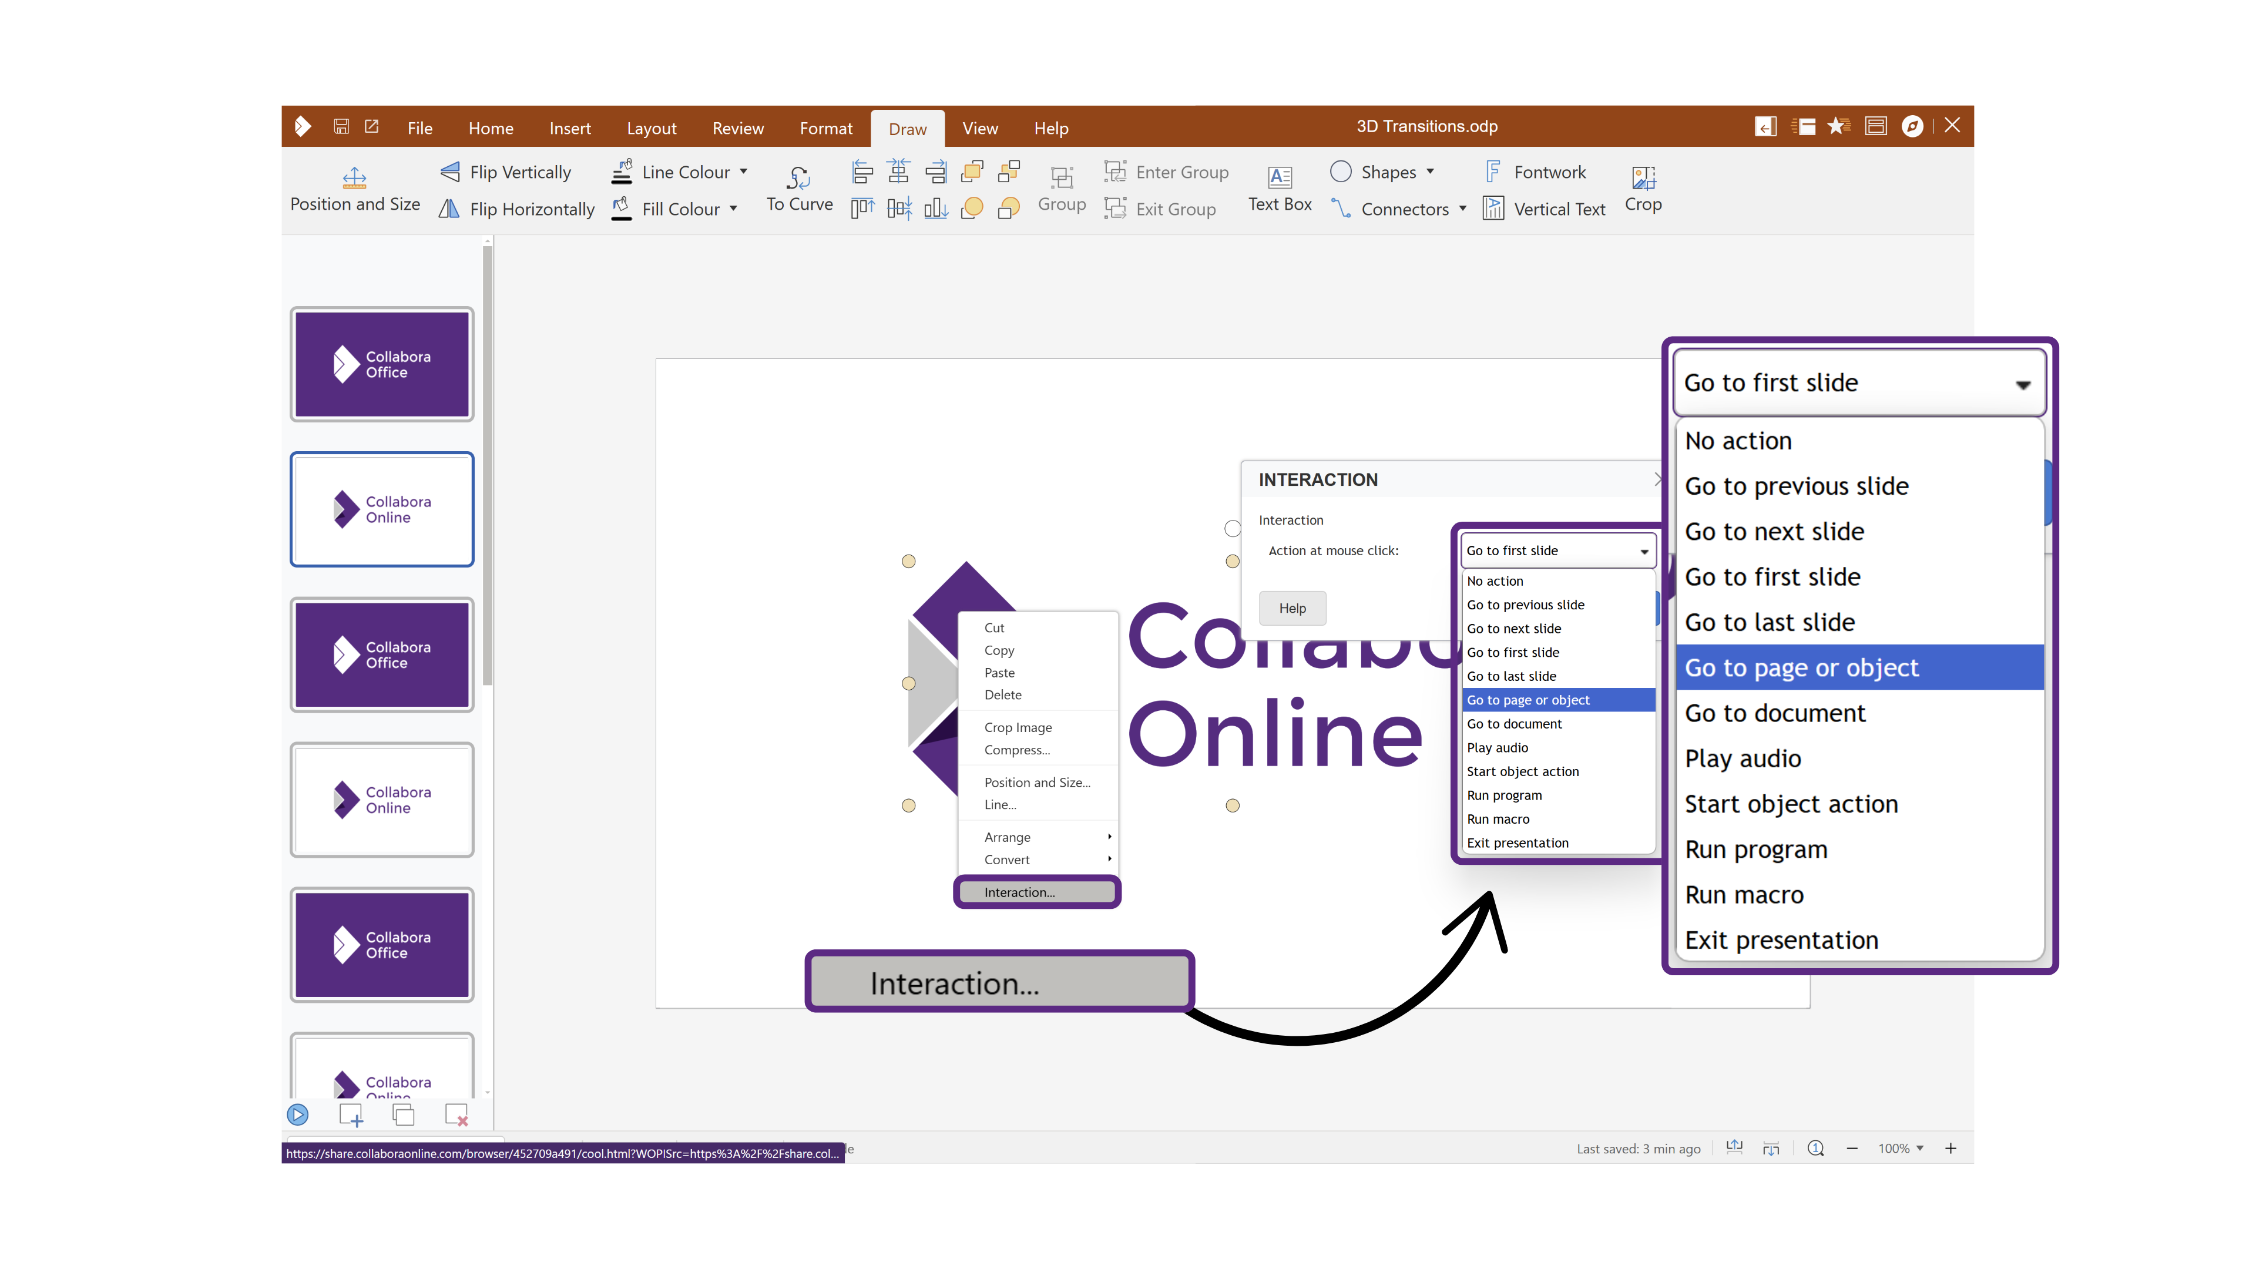Switch to the Insert tab
Image resolution: width=2256 pixels, height=1269 pixels.
(570, 128)
